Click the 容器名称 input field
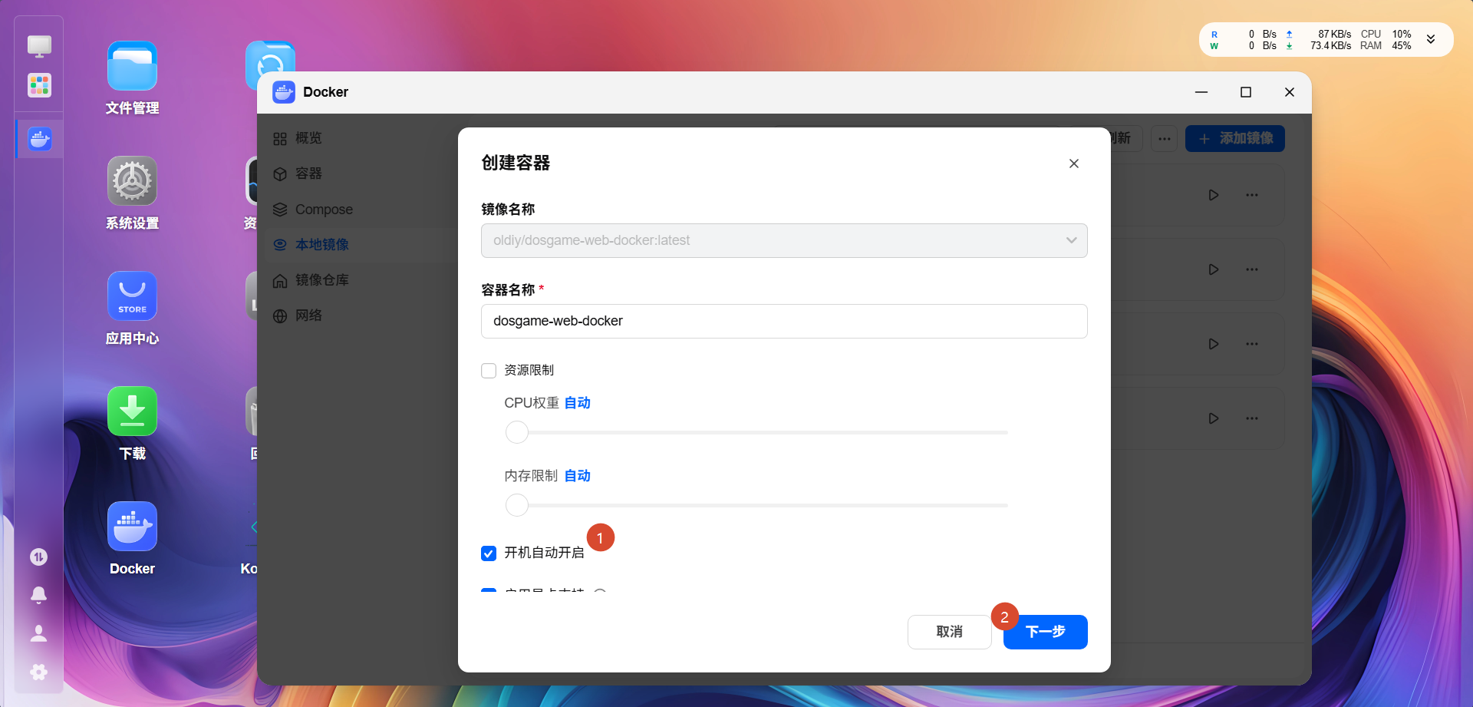 point(784,321)
